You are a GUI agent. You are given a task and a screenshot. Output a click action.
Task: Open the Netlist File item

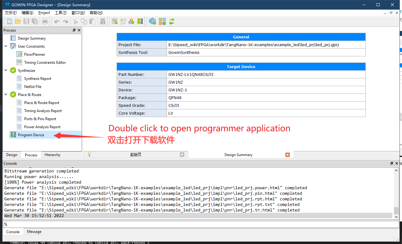(33, 86)
